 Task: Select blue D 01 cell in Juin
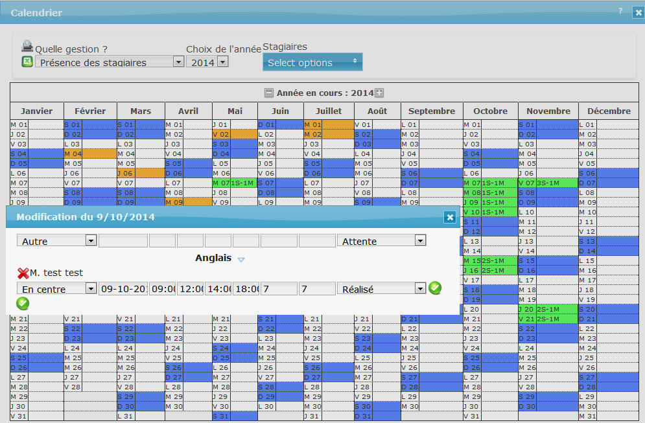point(281,124)
